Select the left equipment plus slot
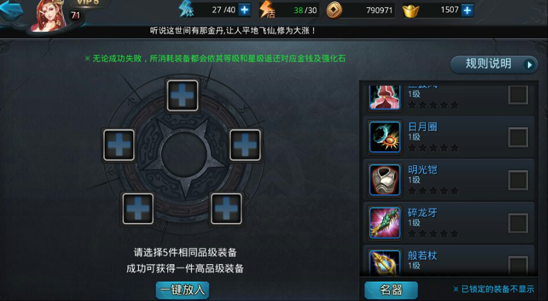This screenshot has width=548, height=301. (119, 145)
